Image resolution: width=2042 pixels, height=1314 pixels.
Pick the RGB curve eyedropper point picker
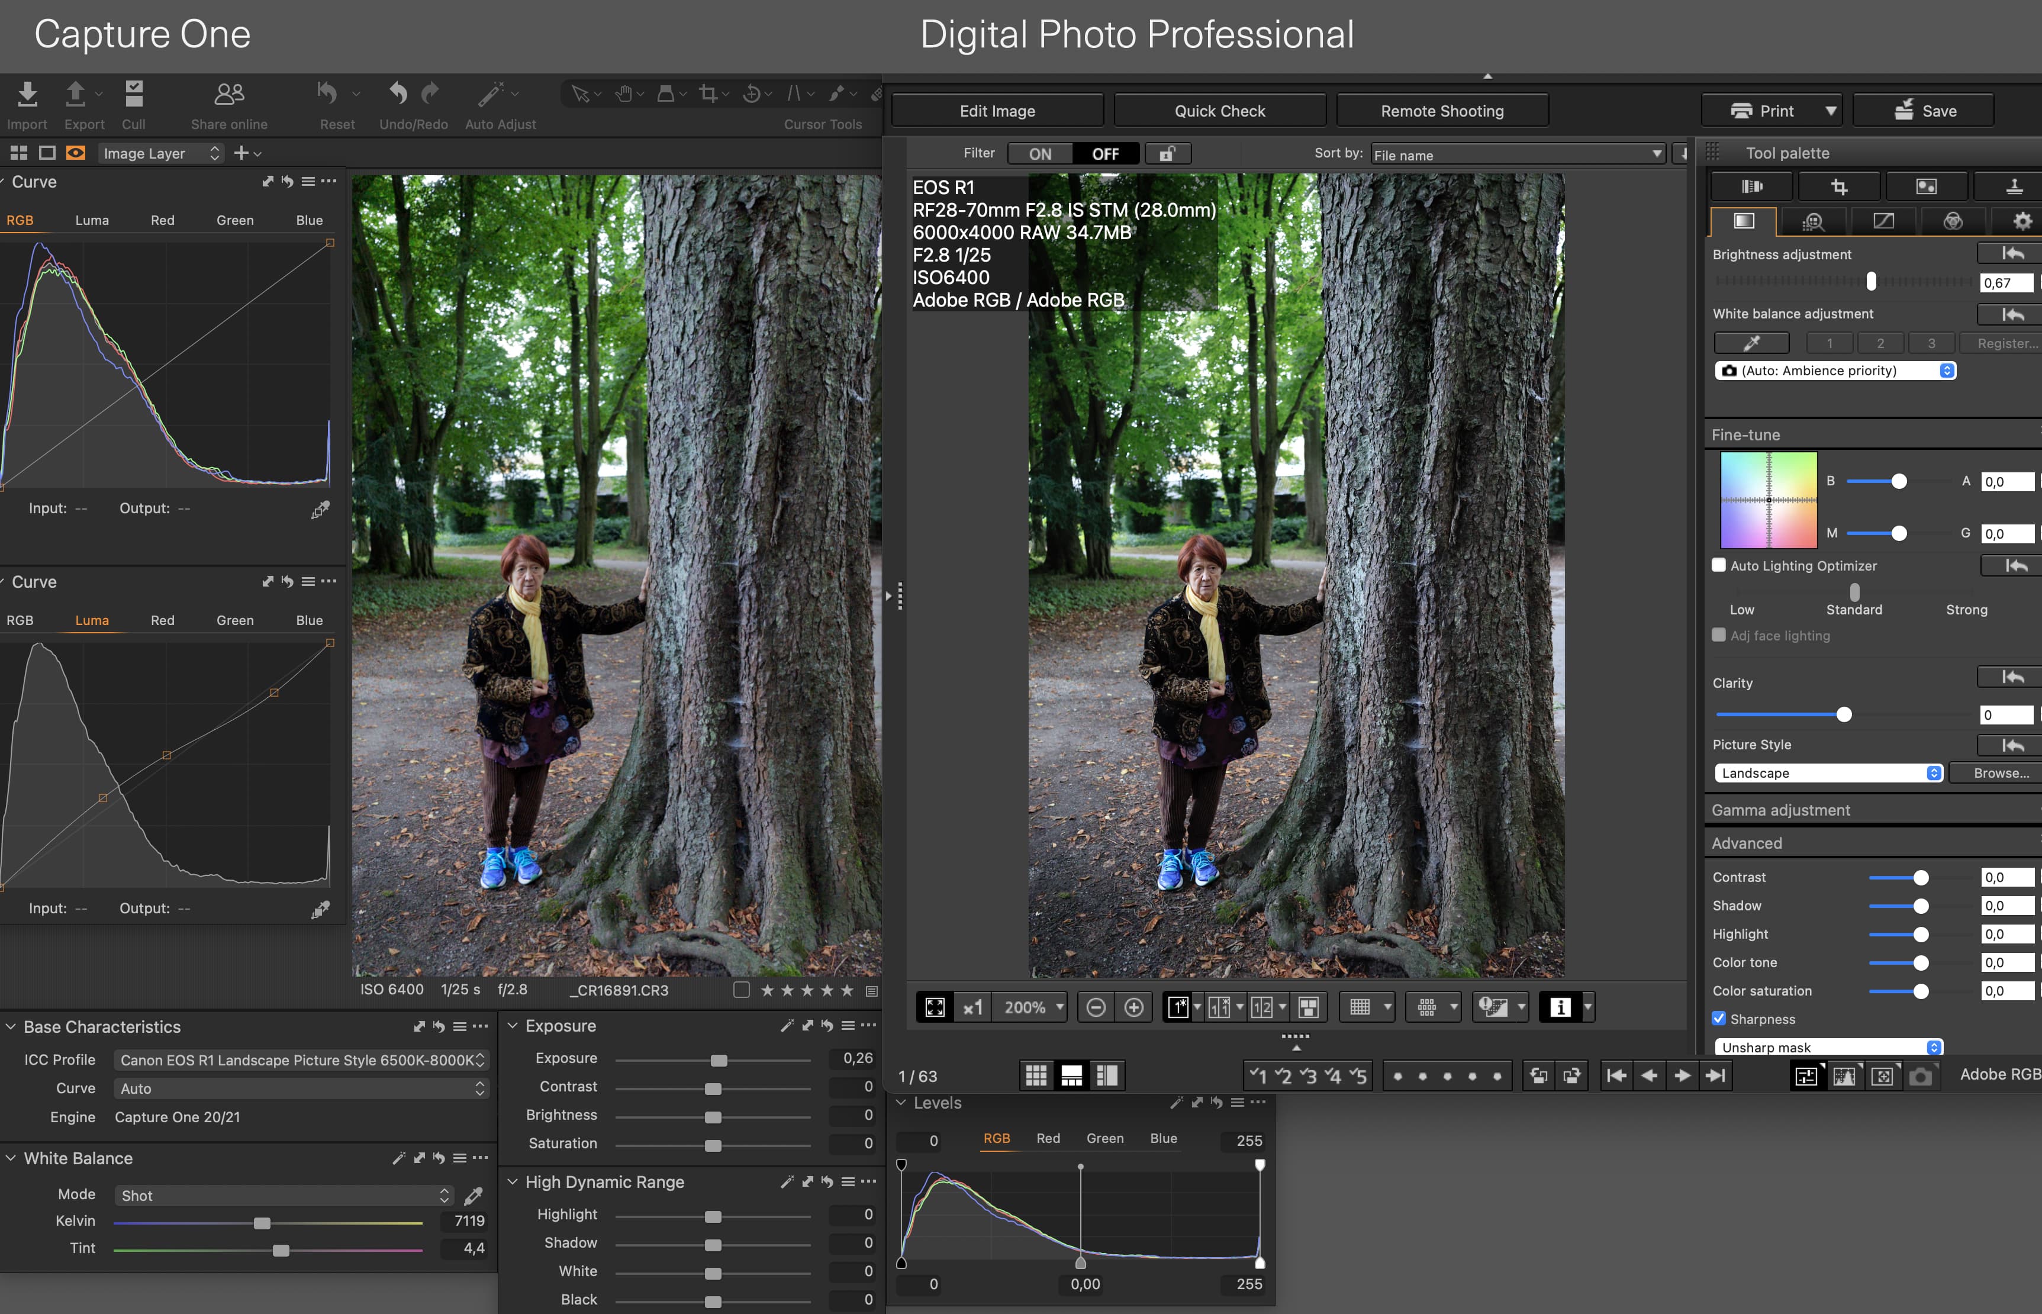pyautogui.click(x=321, y=510)
